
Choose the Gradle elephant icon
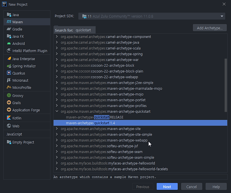[9, 29]
